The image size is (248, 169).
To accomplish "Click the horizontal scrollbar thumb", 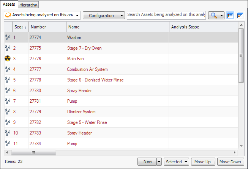I will (x=33, y=152).
